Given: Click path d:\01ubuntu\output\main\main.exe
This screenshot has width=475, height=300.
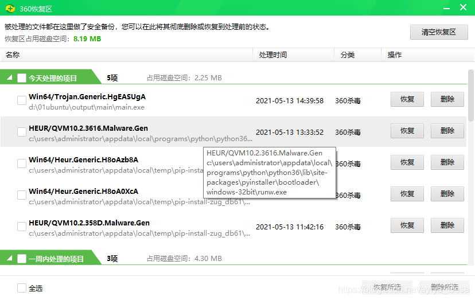Looking at the screenshot, I should click(87, 107).
